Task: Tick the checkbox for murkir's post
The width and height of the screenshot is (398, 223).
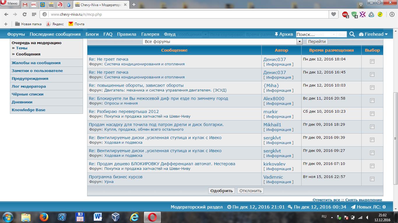Action: 372,114
